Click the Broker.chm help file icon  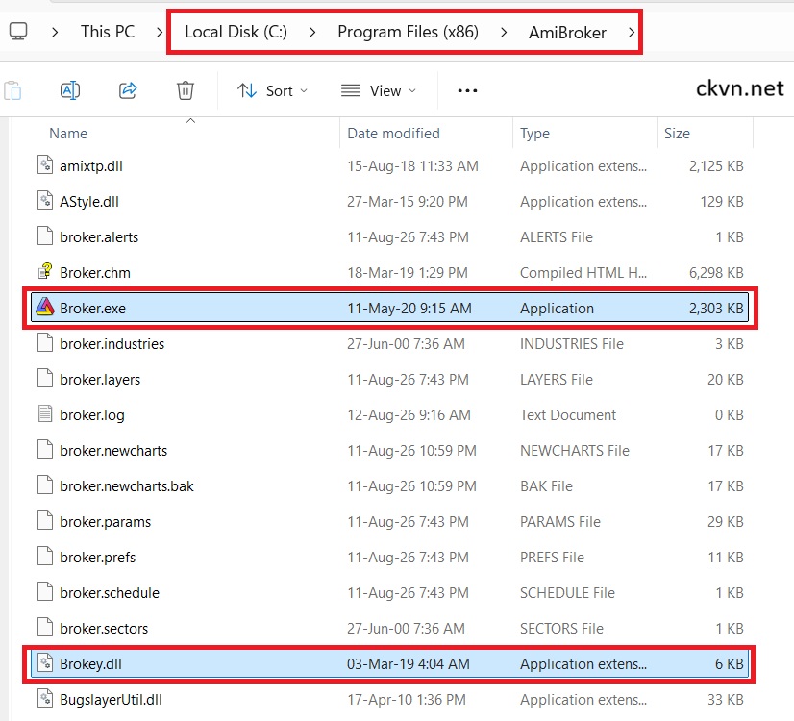click(45, 272)
